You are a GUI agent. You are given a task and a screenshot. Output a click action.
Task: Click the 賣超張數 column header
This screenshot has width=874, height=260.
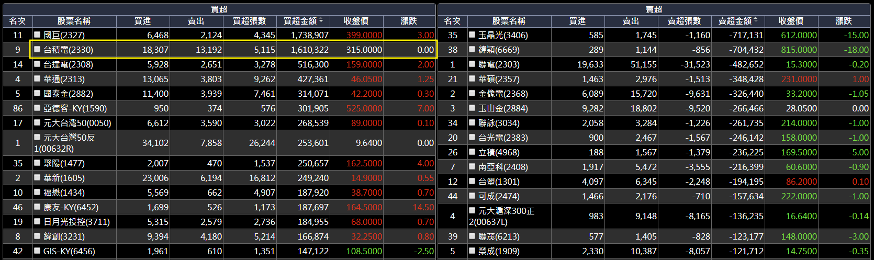[x=684, y=21]
